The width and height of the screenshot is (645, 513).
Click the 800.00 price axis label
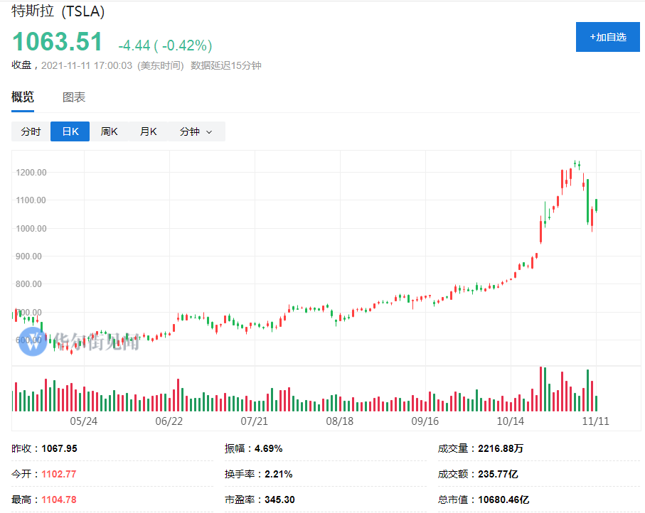click(x=28, y=284)
